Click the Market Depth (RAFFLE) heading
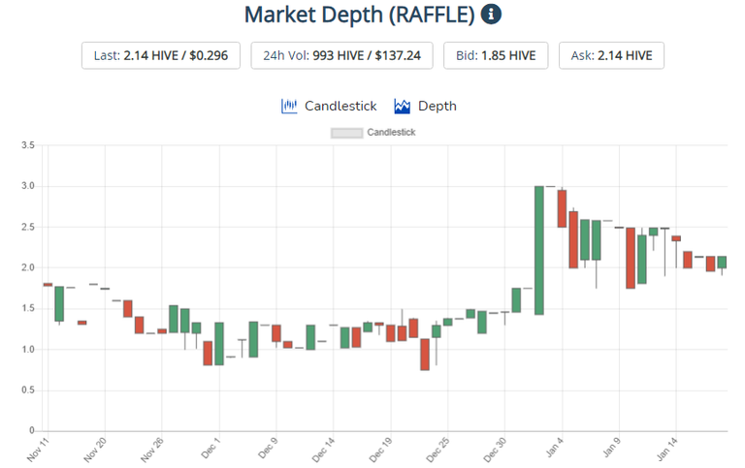745x468 pixels. click(x=359, y=15)
